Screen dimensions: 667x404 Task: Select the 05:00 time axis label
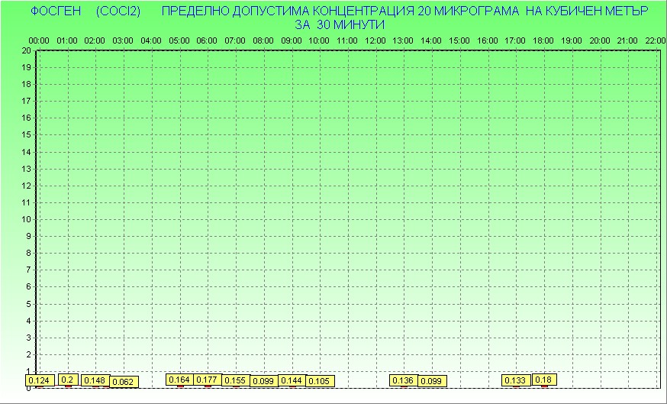(179, 40)
